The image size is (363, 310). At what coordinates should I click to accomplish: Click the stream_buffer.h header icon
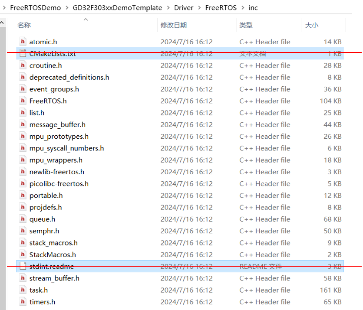[23, 278]
